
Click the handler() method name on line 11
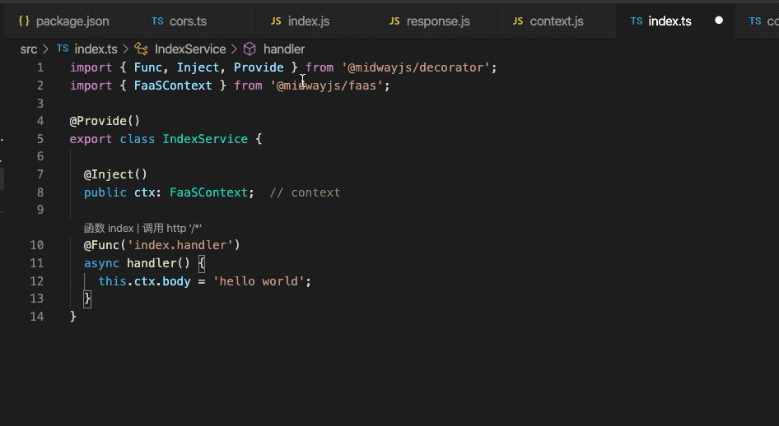coord(151,263)
